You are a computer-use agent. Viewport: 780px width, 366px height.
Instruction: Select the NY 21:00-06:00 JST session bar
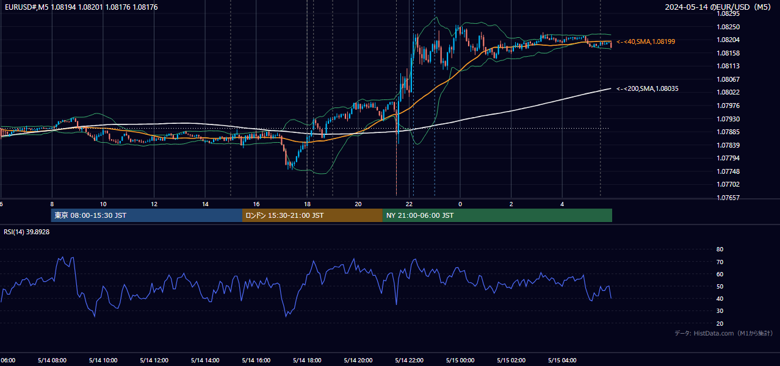pos(497,215)
